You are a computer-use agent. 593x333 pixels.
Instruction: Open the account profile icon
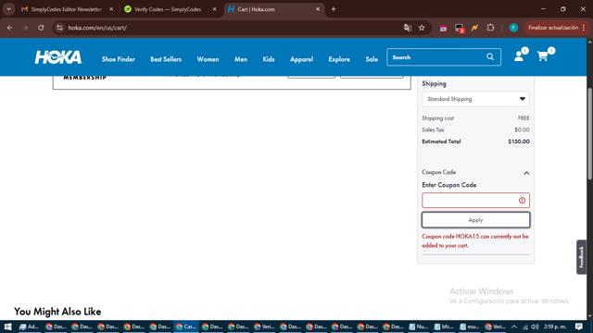pyautogui.click(x=519, y=56)
